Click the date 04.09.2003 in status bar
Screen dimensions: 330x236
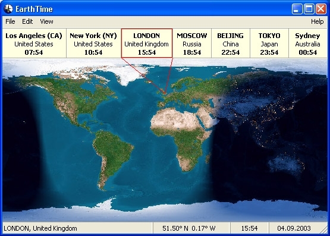click(294, 228)
